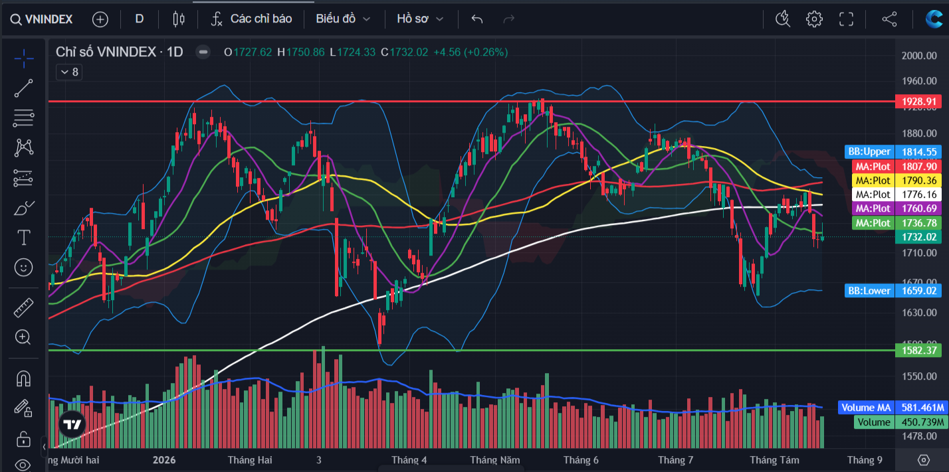
Task: Click the O 1727.62 open value
Action: pos(248,52)
